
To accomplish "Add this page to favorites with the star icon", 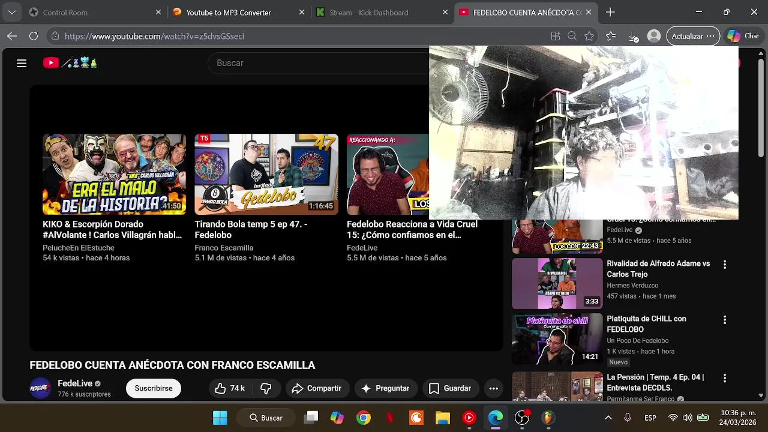I will pos(590,36).
